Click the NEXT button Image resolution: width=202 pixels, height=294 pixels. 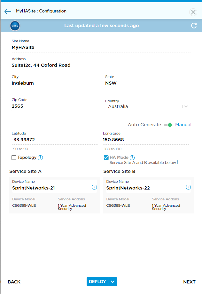click(189, 282)
